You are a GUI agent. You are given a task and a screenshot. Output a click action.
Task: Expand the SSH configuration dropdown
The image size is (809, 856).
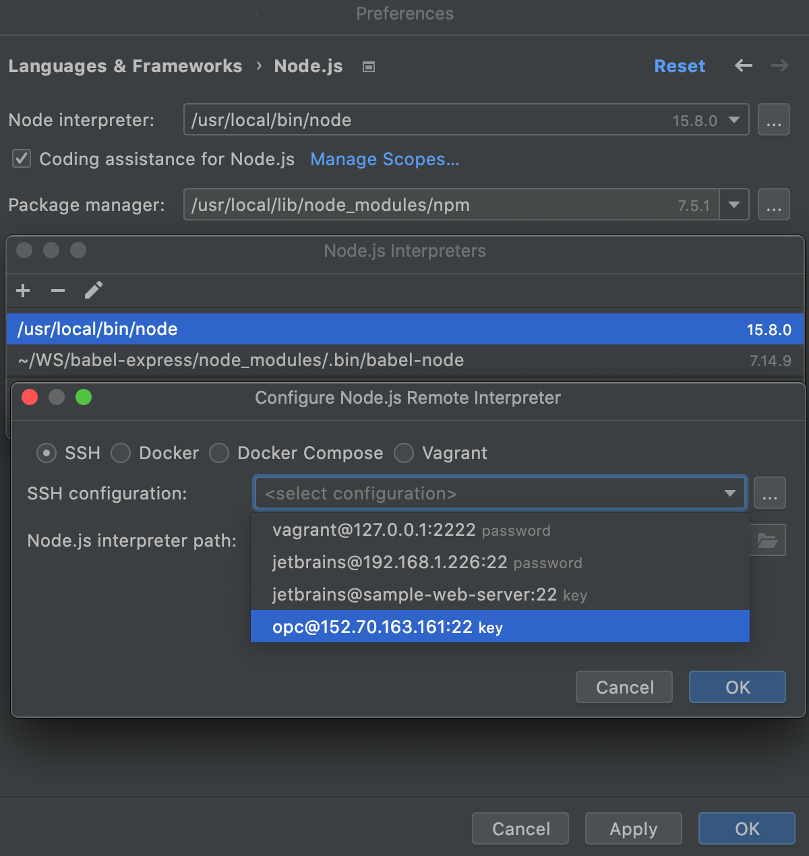730,493
